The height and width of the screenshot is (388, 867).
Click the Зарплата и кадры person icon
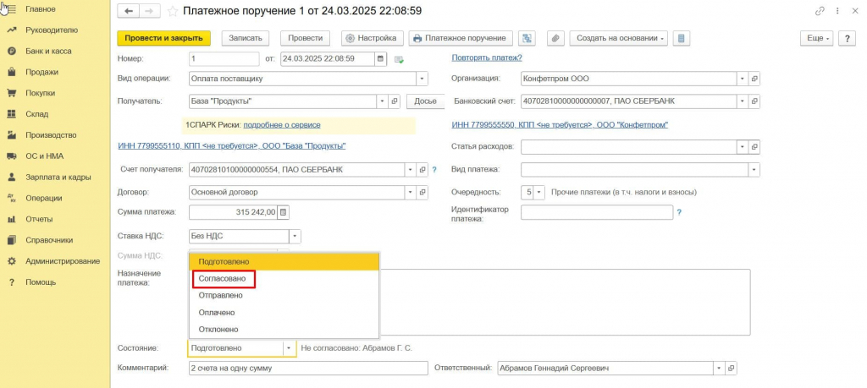click(11, 178)
